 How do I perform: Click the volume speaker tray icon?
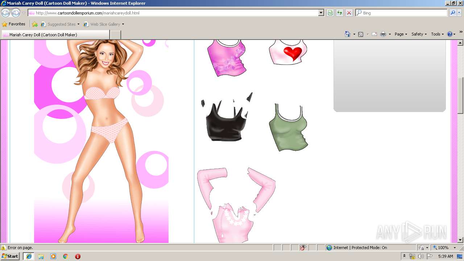click(x=420, y=256)
